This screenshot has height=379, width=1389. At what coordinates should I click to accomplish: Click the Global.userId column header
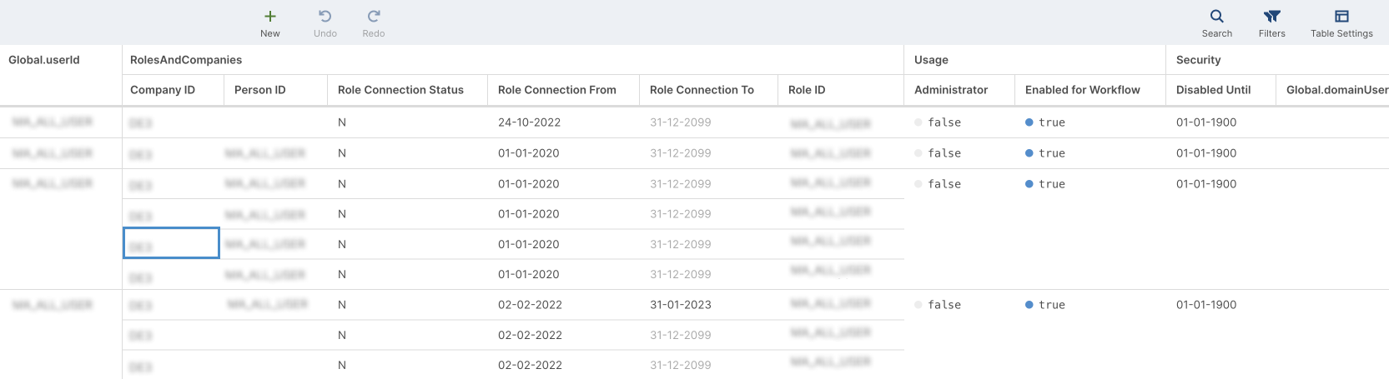[x=44, y=60]
